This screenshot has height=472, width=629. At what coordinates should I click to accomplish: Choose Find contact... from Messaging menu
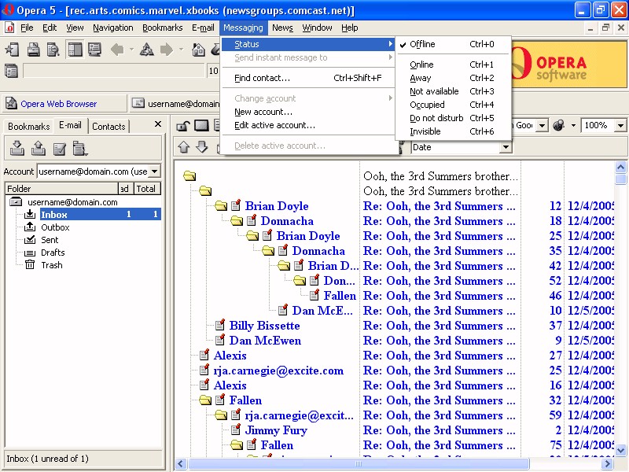tap(307, 78)
